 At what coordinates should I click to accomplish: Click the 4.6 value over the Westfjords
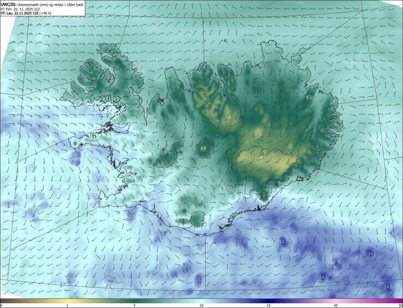coord(96,78)
